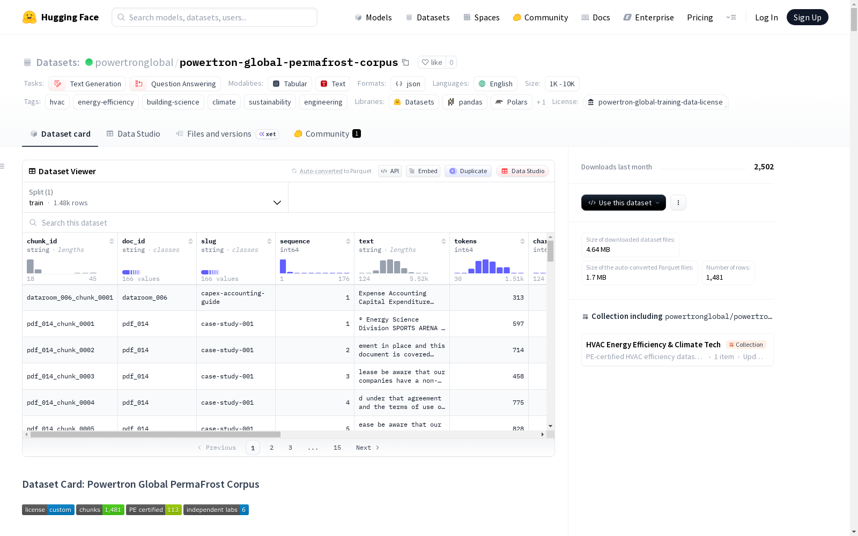Click the powertronglobal organization avatar dot

tap(89, 62)
